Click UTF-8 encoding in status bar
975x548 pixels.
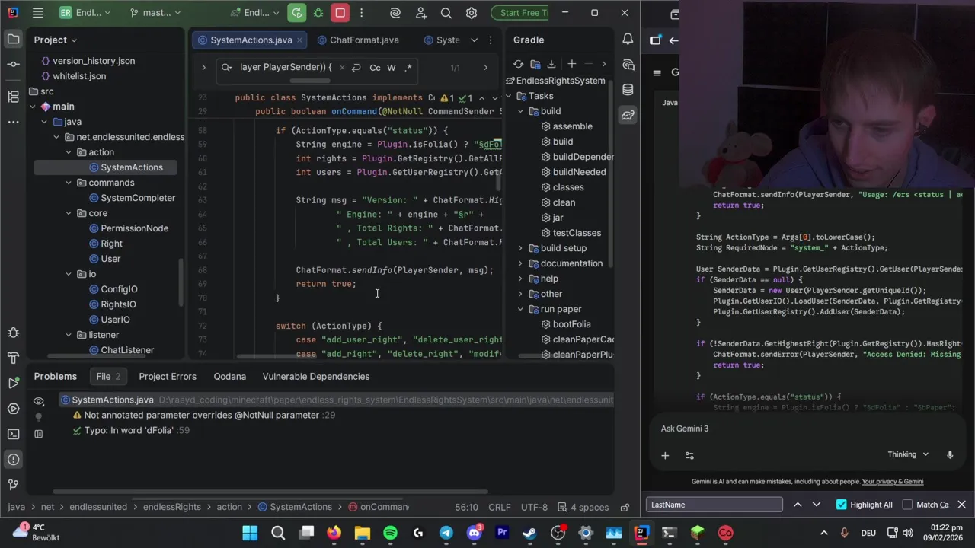pos(534,507)
